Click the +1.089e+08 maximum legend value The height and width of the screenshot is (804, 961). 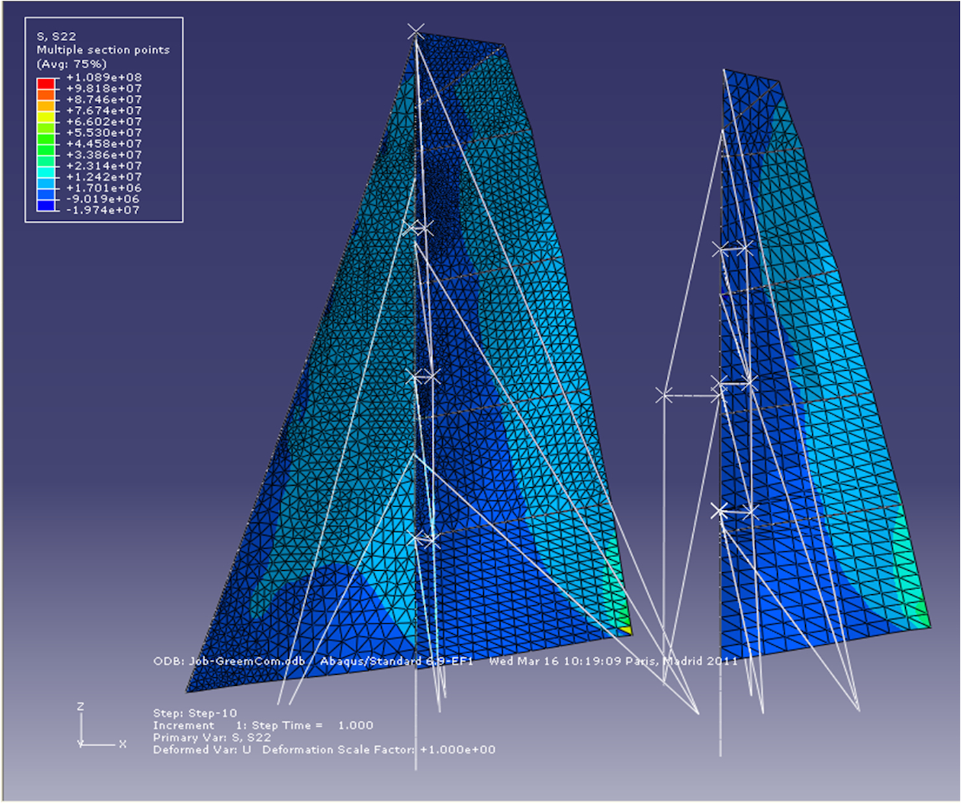pyautogui.click(x=104, y=77)
